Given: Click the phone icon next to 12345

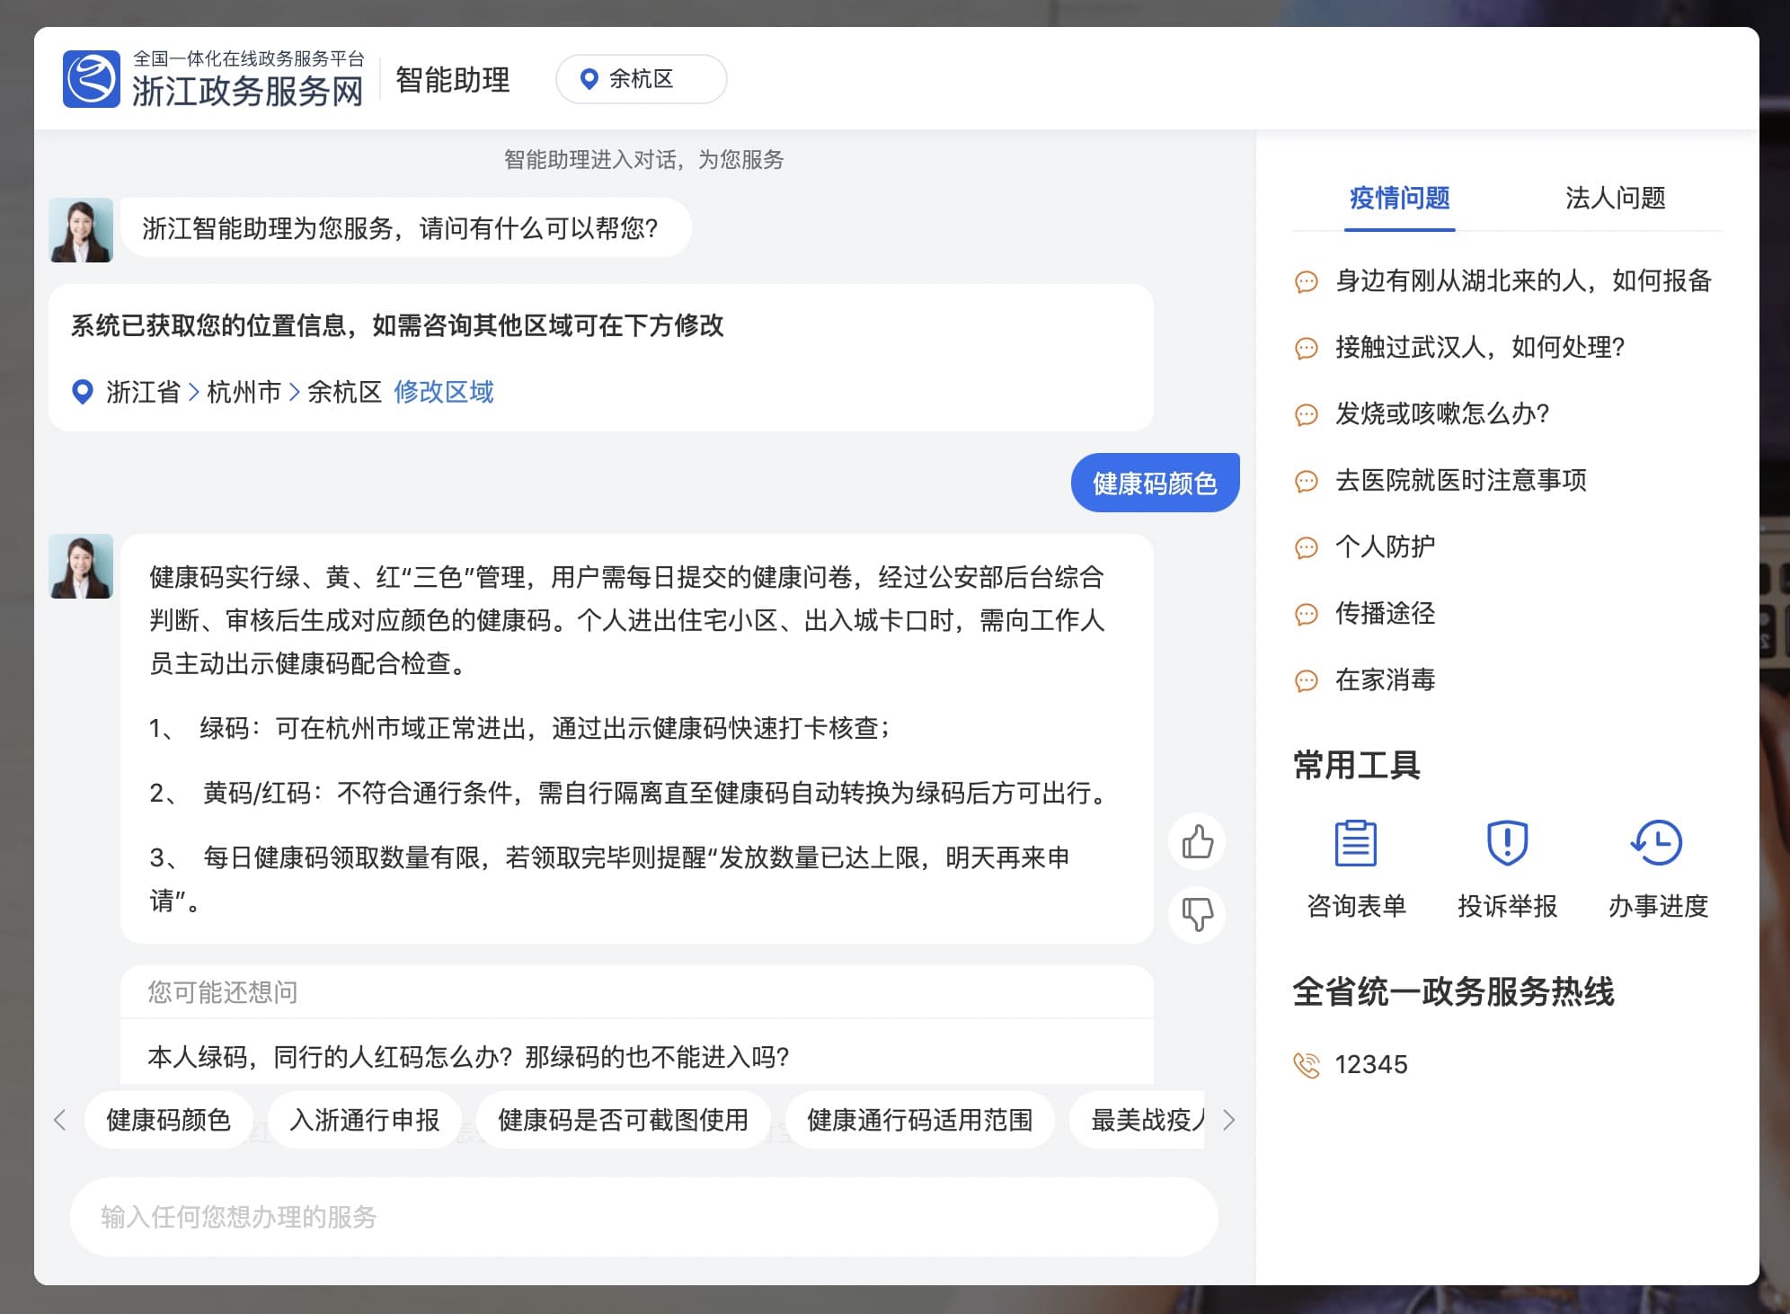Looking at the screenshot, I should (x=1307, y=1064).
